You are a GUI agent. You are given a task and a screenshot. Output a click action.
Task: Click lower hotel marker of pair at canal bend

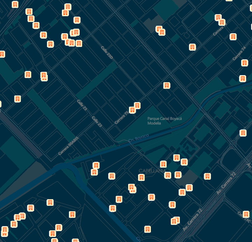click(94, 172)
